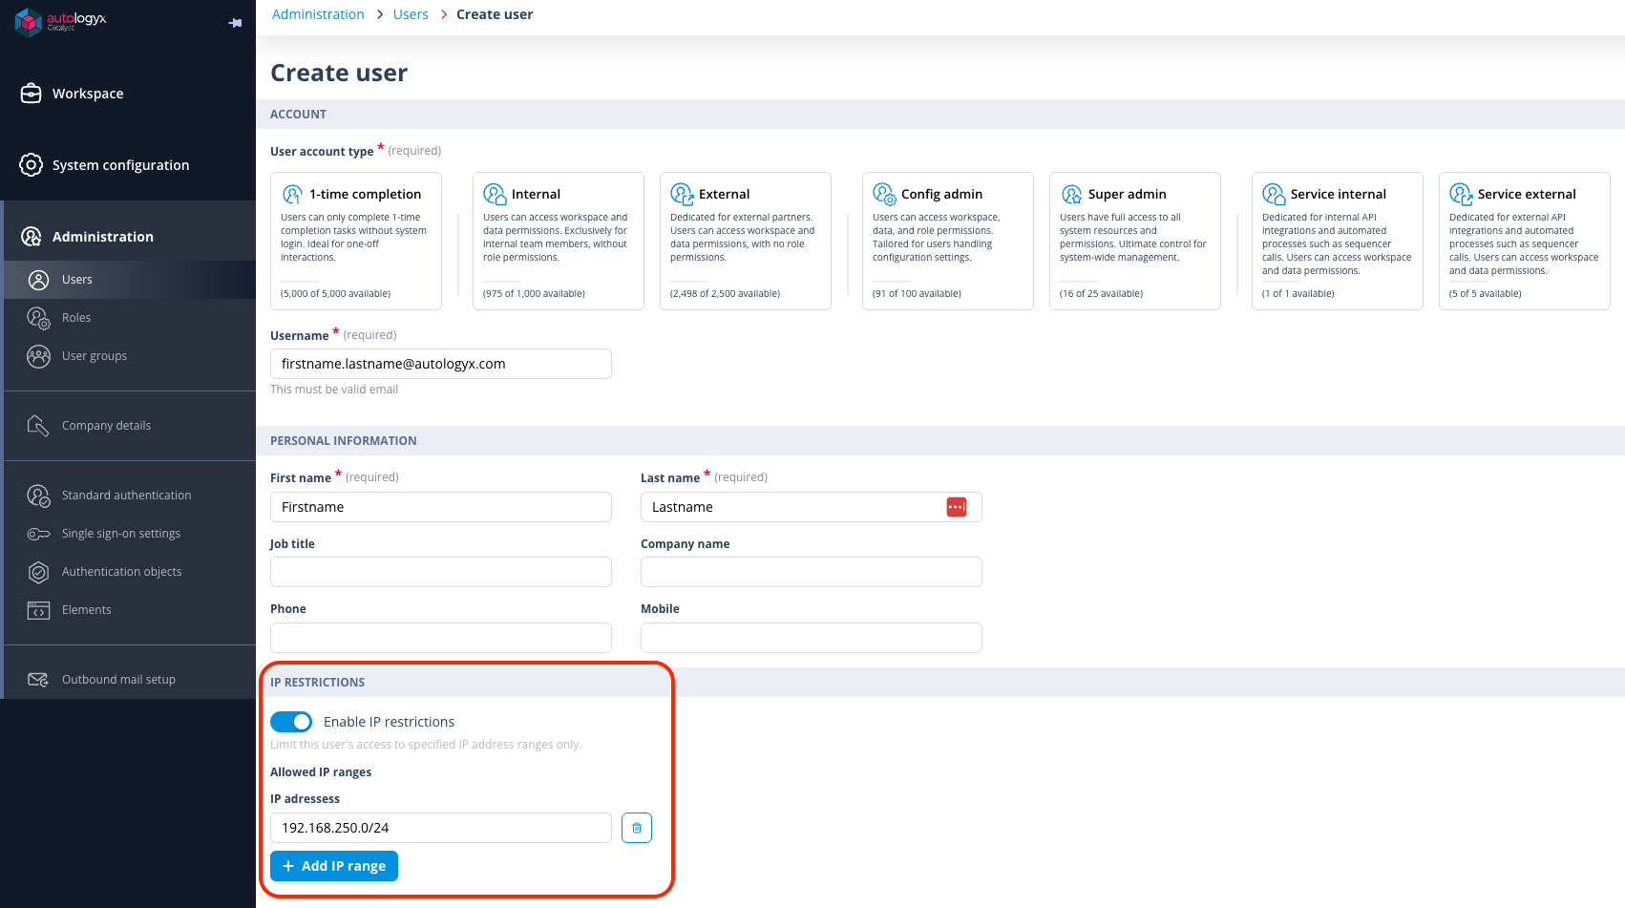Select the Super admin account type
Image resolution: width=1625 pixels, height=908 pixels.
pyautogui.click(x=1135, y=241)
